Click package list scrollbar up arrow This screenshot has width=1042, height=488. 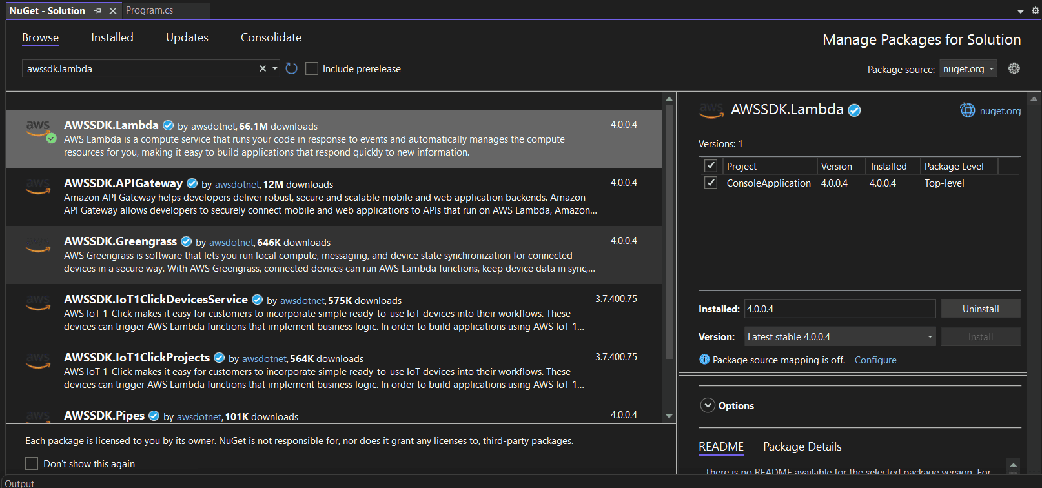point(669,99)
